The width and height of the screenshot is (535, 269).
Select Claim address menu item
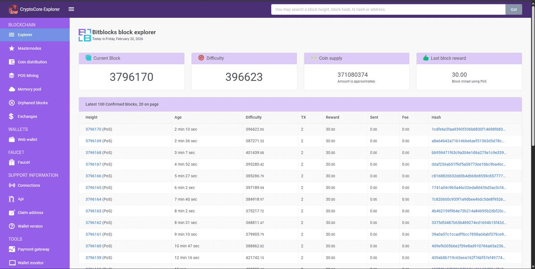tap(30, 213)
